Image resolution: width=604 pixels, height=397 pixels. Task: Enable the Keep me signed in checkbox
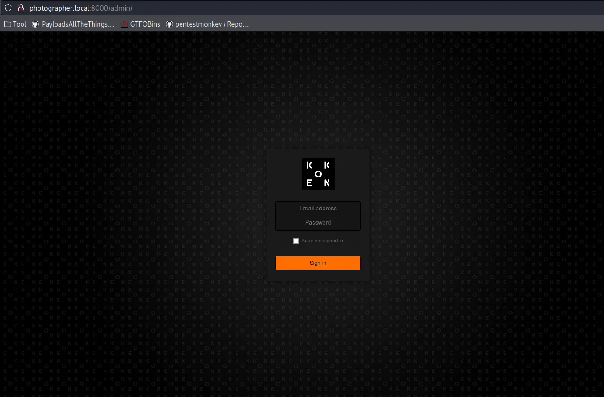(296, 241)
